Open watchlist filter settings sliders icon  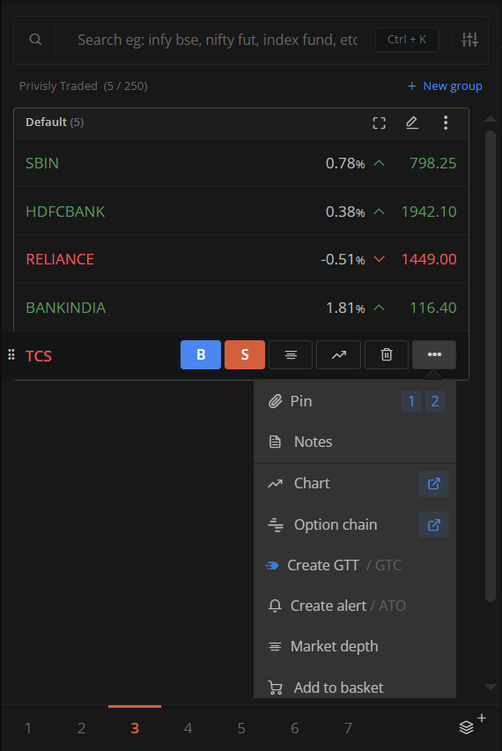click(469, 40)
